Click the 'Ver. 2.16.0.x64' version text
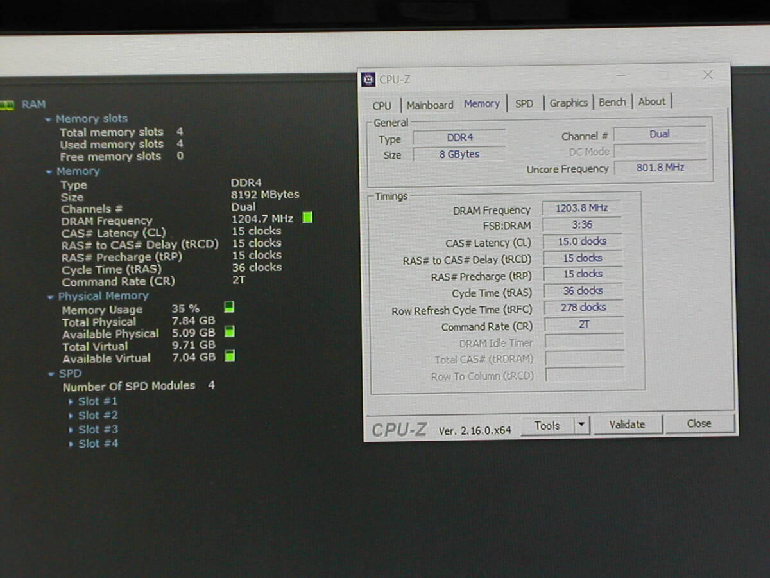This screenshot has width=770, height=578. click(x=475, y=430)
